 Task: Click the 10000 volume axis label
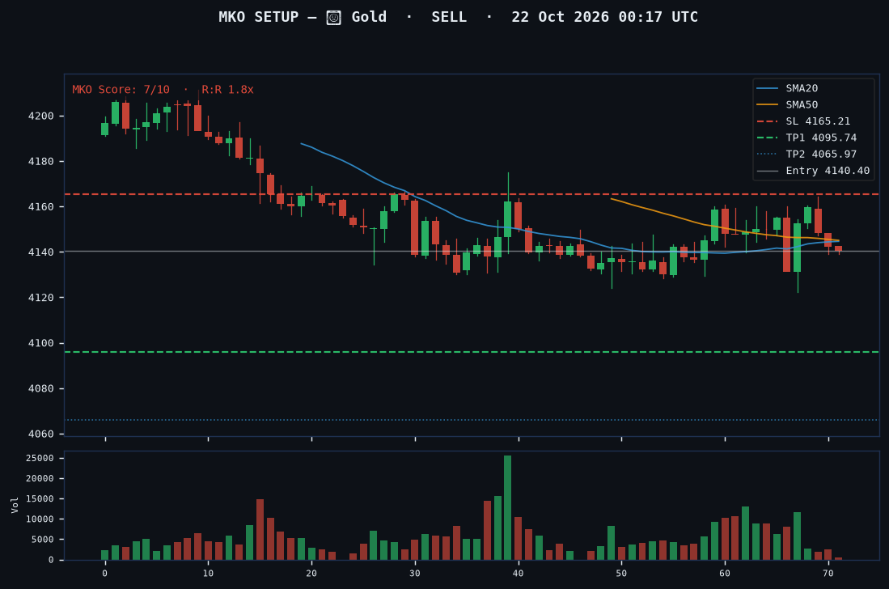[40, 519]
